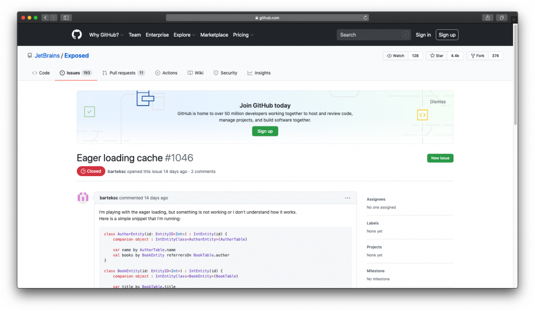This screenshot has height=311, width=535.
Task: Click 'No one assigned' text
Action: 381,208
